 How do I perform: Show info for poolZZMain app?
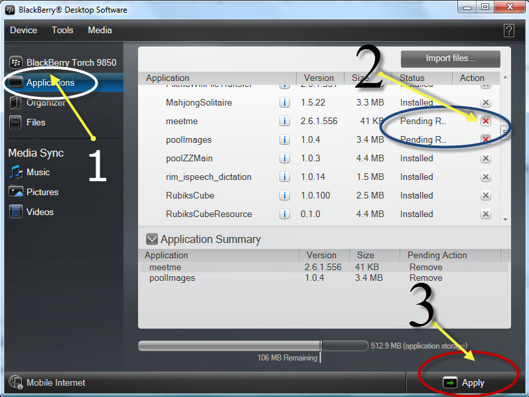284,158
